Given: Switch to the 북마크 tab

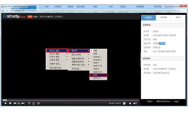Looking at the screenshot, I should (x=178, y=18).
